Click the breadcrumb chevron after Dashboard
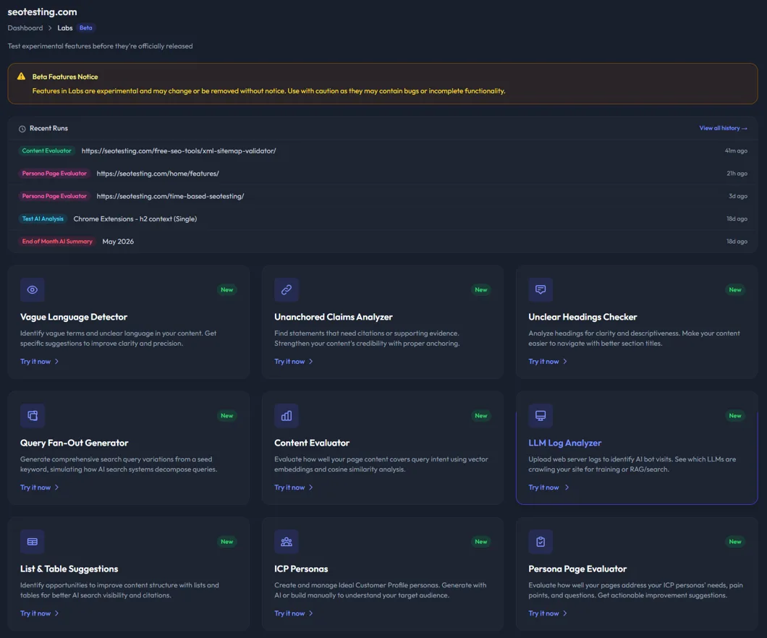Screen dimensions: 767x638 [50, 28]
